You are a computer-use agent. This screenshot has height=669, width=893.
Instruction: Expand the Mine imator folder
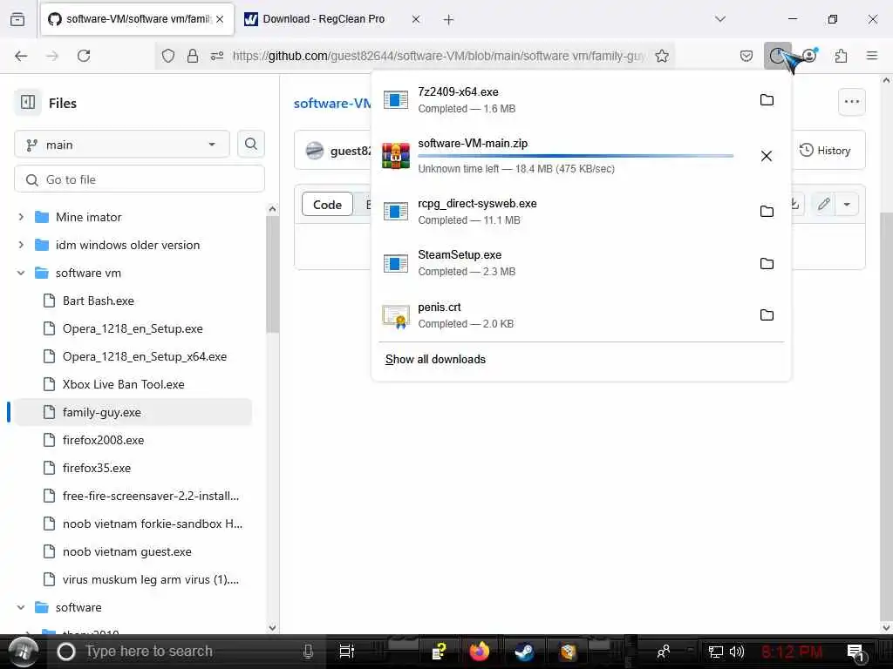coord(21,217)
